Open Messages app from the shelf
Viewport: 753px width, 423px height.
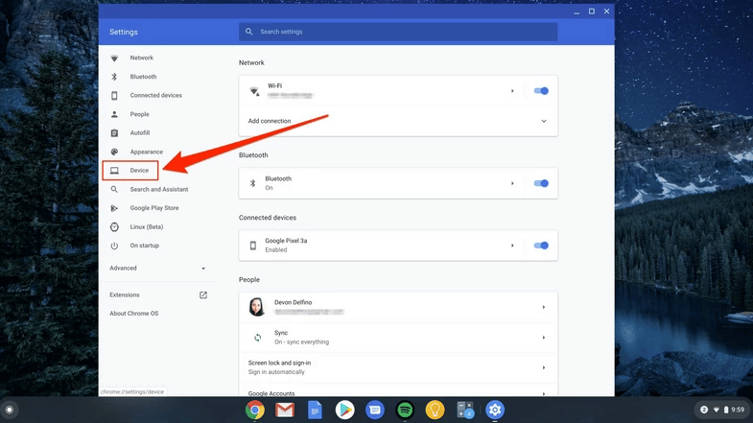(374, 410)
